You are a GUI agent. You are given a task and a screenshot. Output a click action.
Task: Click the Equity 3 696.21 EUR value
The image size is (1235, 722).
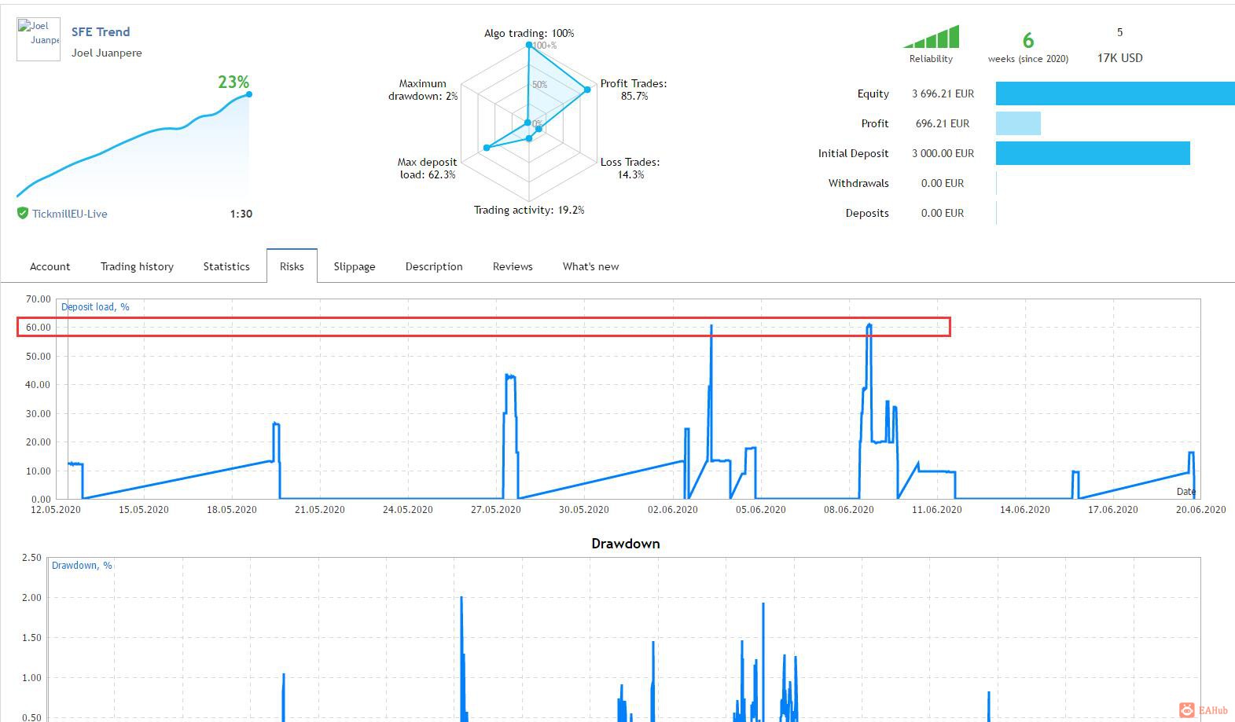943,93
